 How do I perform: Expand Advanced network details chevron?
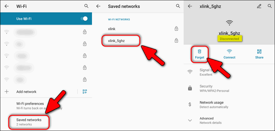190,120
